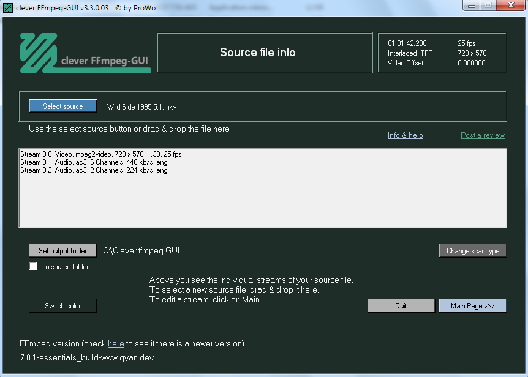
Task: Open the Info & help link
Action: tap(405, 135)
